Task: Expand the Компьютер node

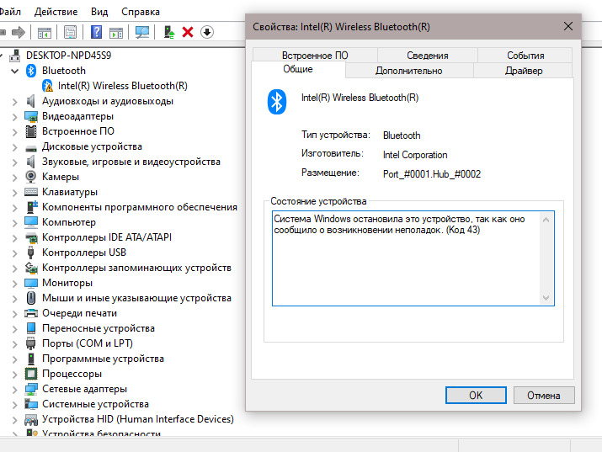Action: point(15,223)
